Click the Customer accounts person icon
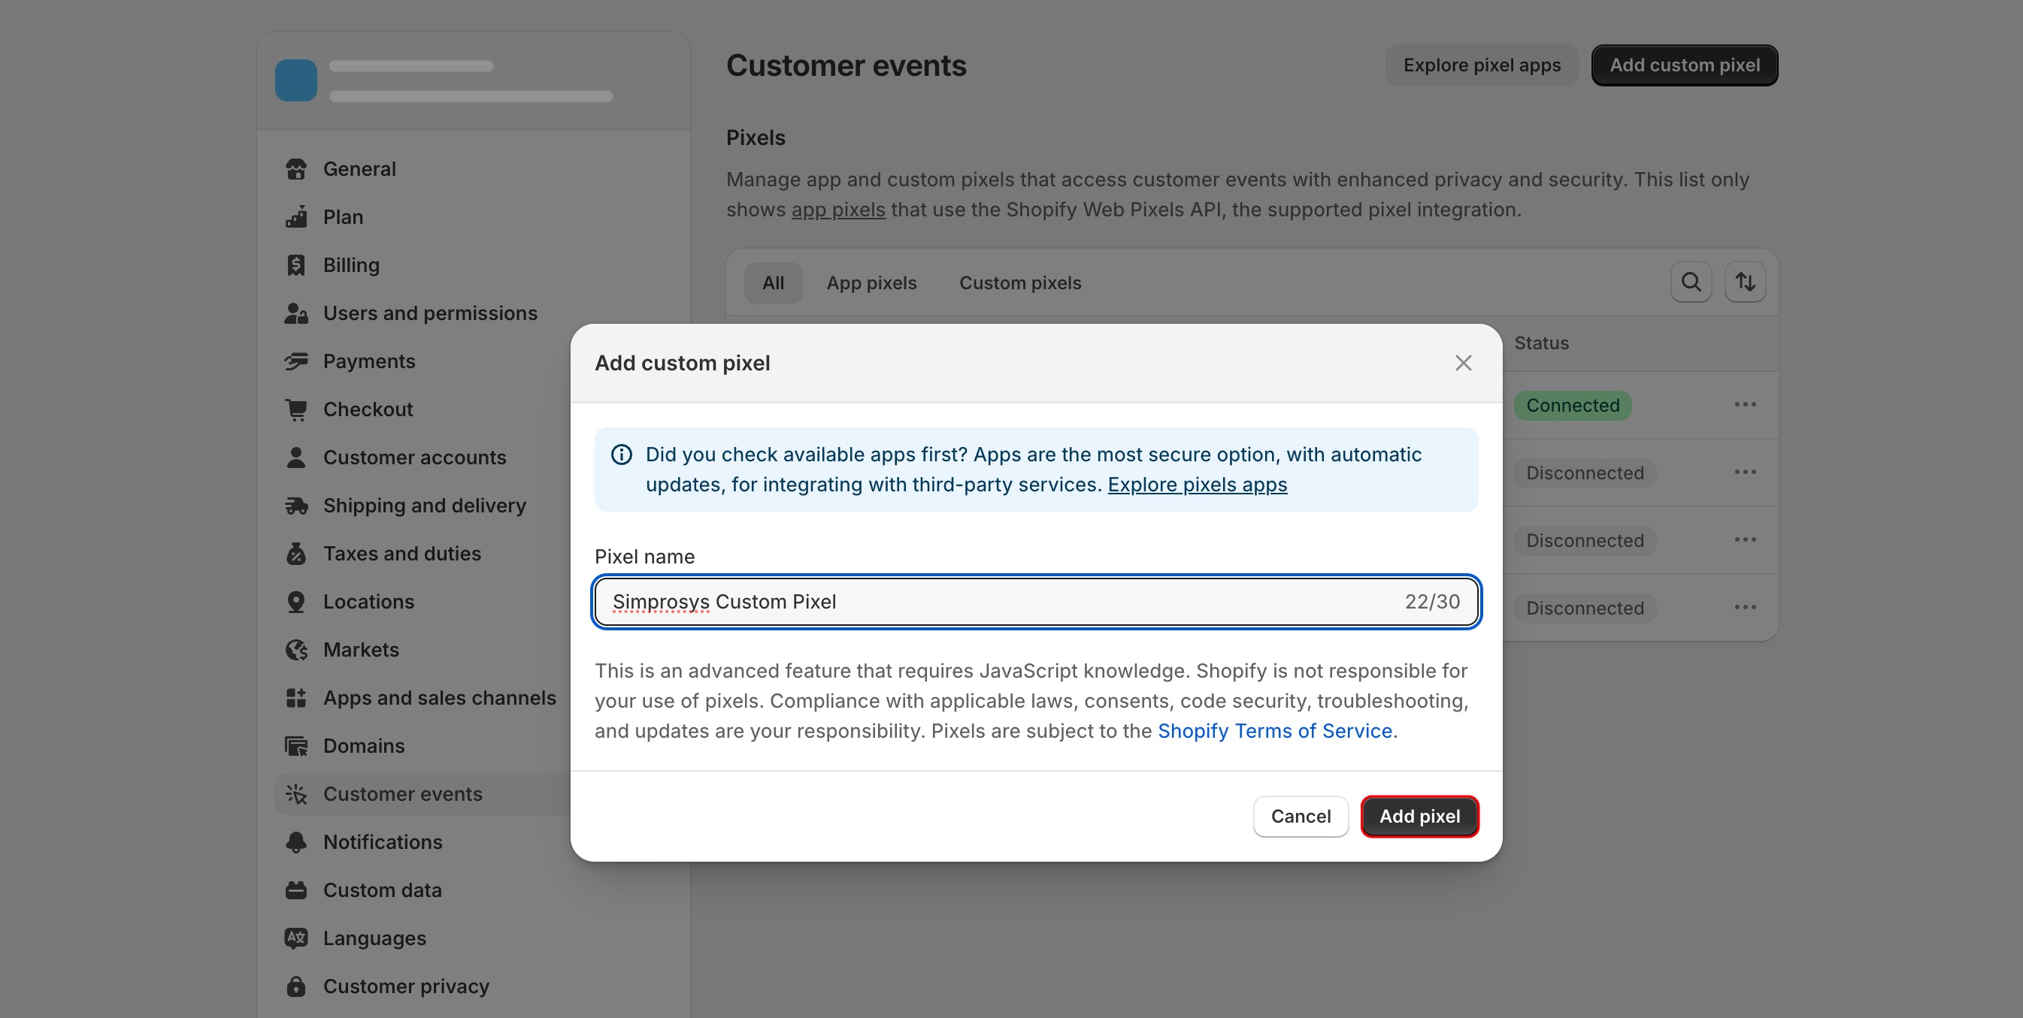Viewport: 2023px width, 1018px height. tap(296, 457)
